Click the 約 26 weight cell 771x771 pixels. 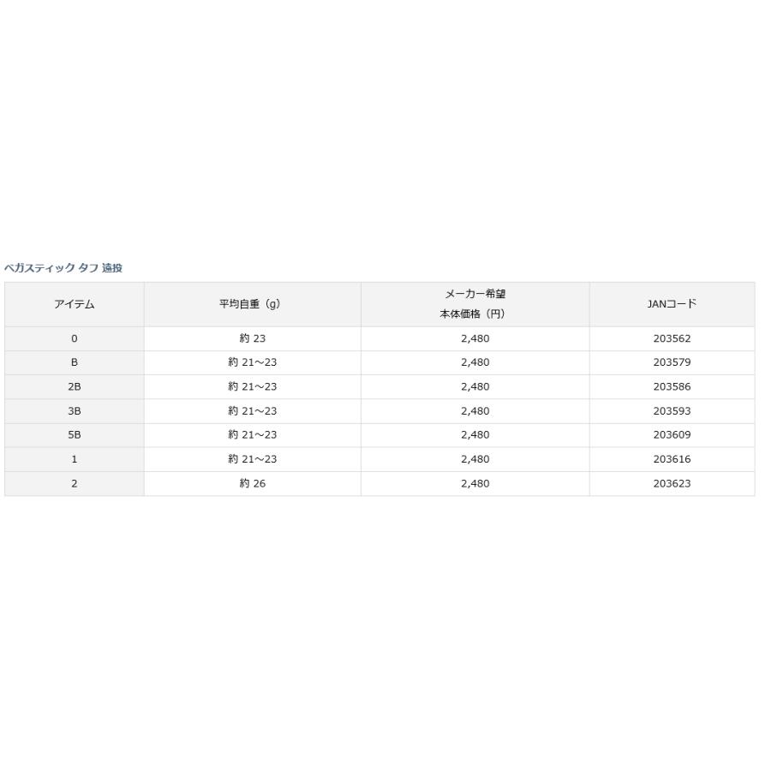click(252, 483)
